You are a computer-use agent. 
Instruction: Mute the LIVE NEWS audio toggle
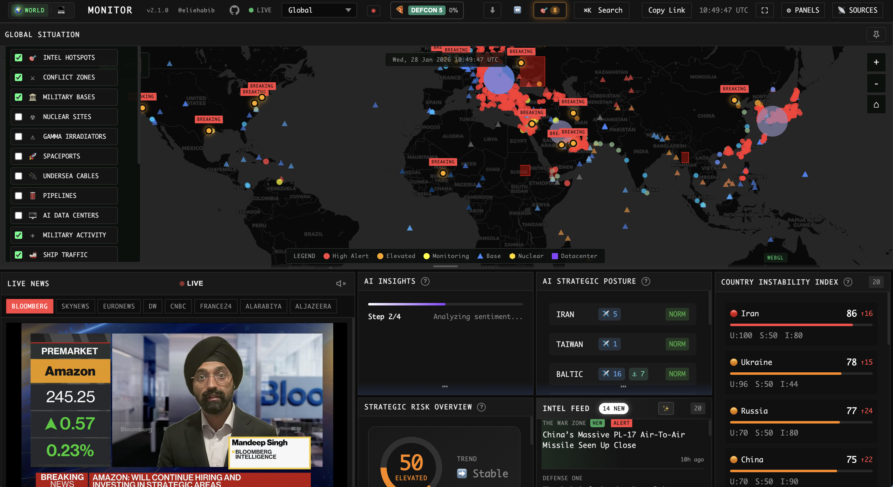[340, 283]
